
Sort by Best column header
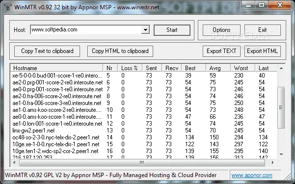[x=194, y=68]
